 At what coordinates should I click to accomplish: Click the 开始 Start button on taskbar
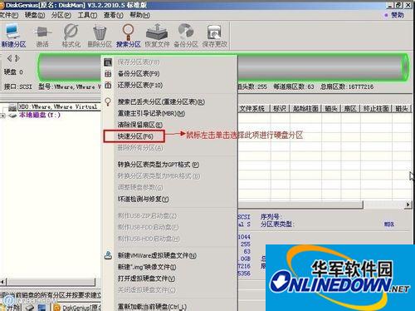11,308
